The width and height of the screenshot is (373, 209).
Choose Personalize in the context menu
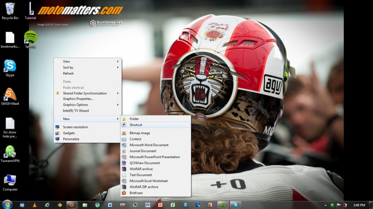pyautogui.click(x=88, y=139)
